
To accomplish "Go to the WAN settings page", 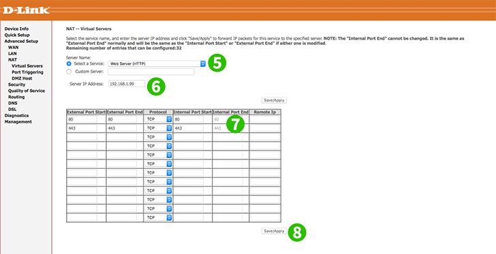I will (x=14, y=48).
